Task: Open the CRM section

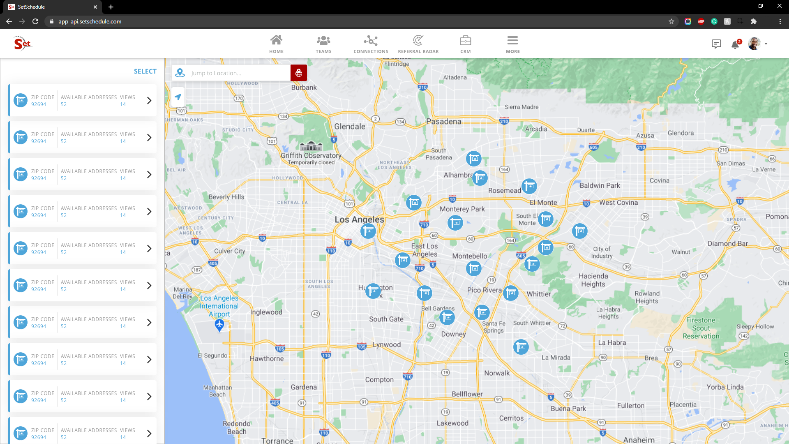Action: 465,44
